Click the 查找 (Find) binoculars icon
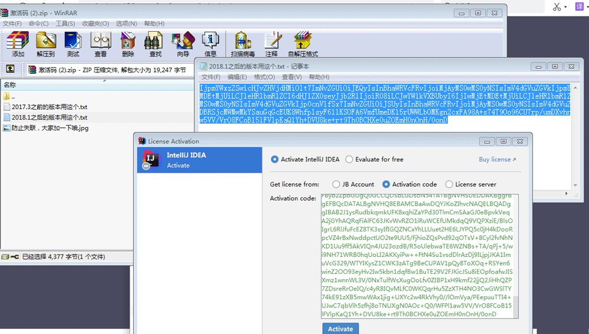 click(155, 44)
